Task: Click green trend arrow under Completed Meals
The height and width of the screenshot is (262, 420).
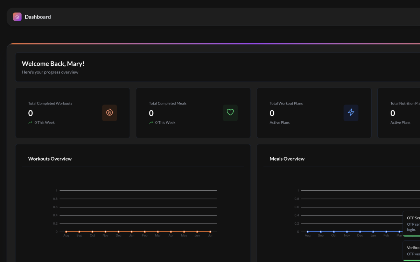Action: tap(151, 123)
